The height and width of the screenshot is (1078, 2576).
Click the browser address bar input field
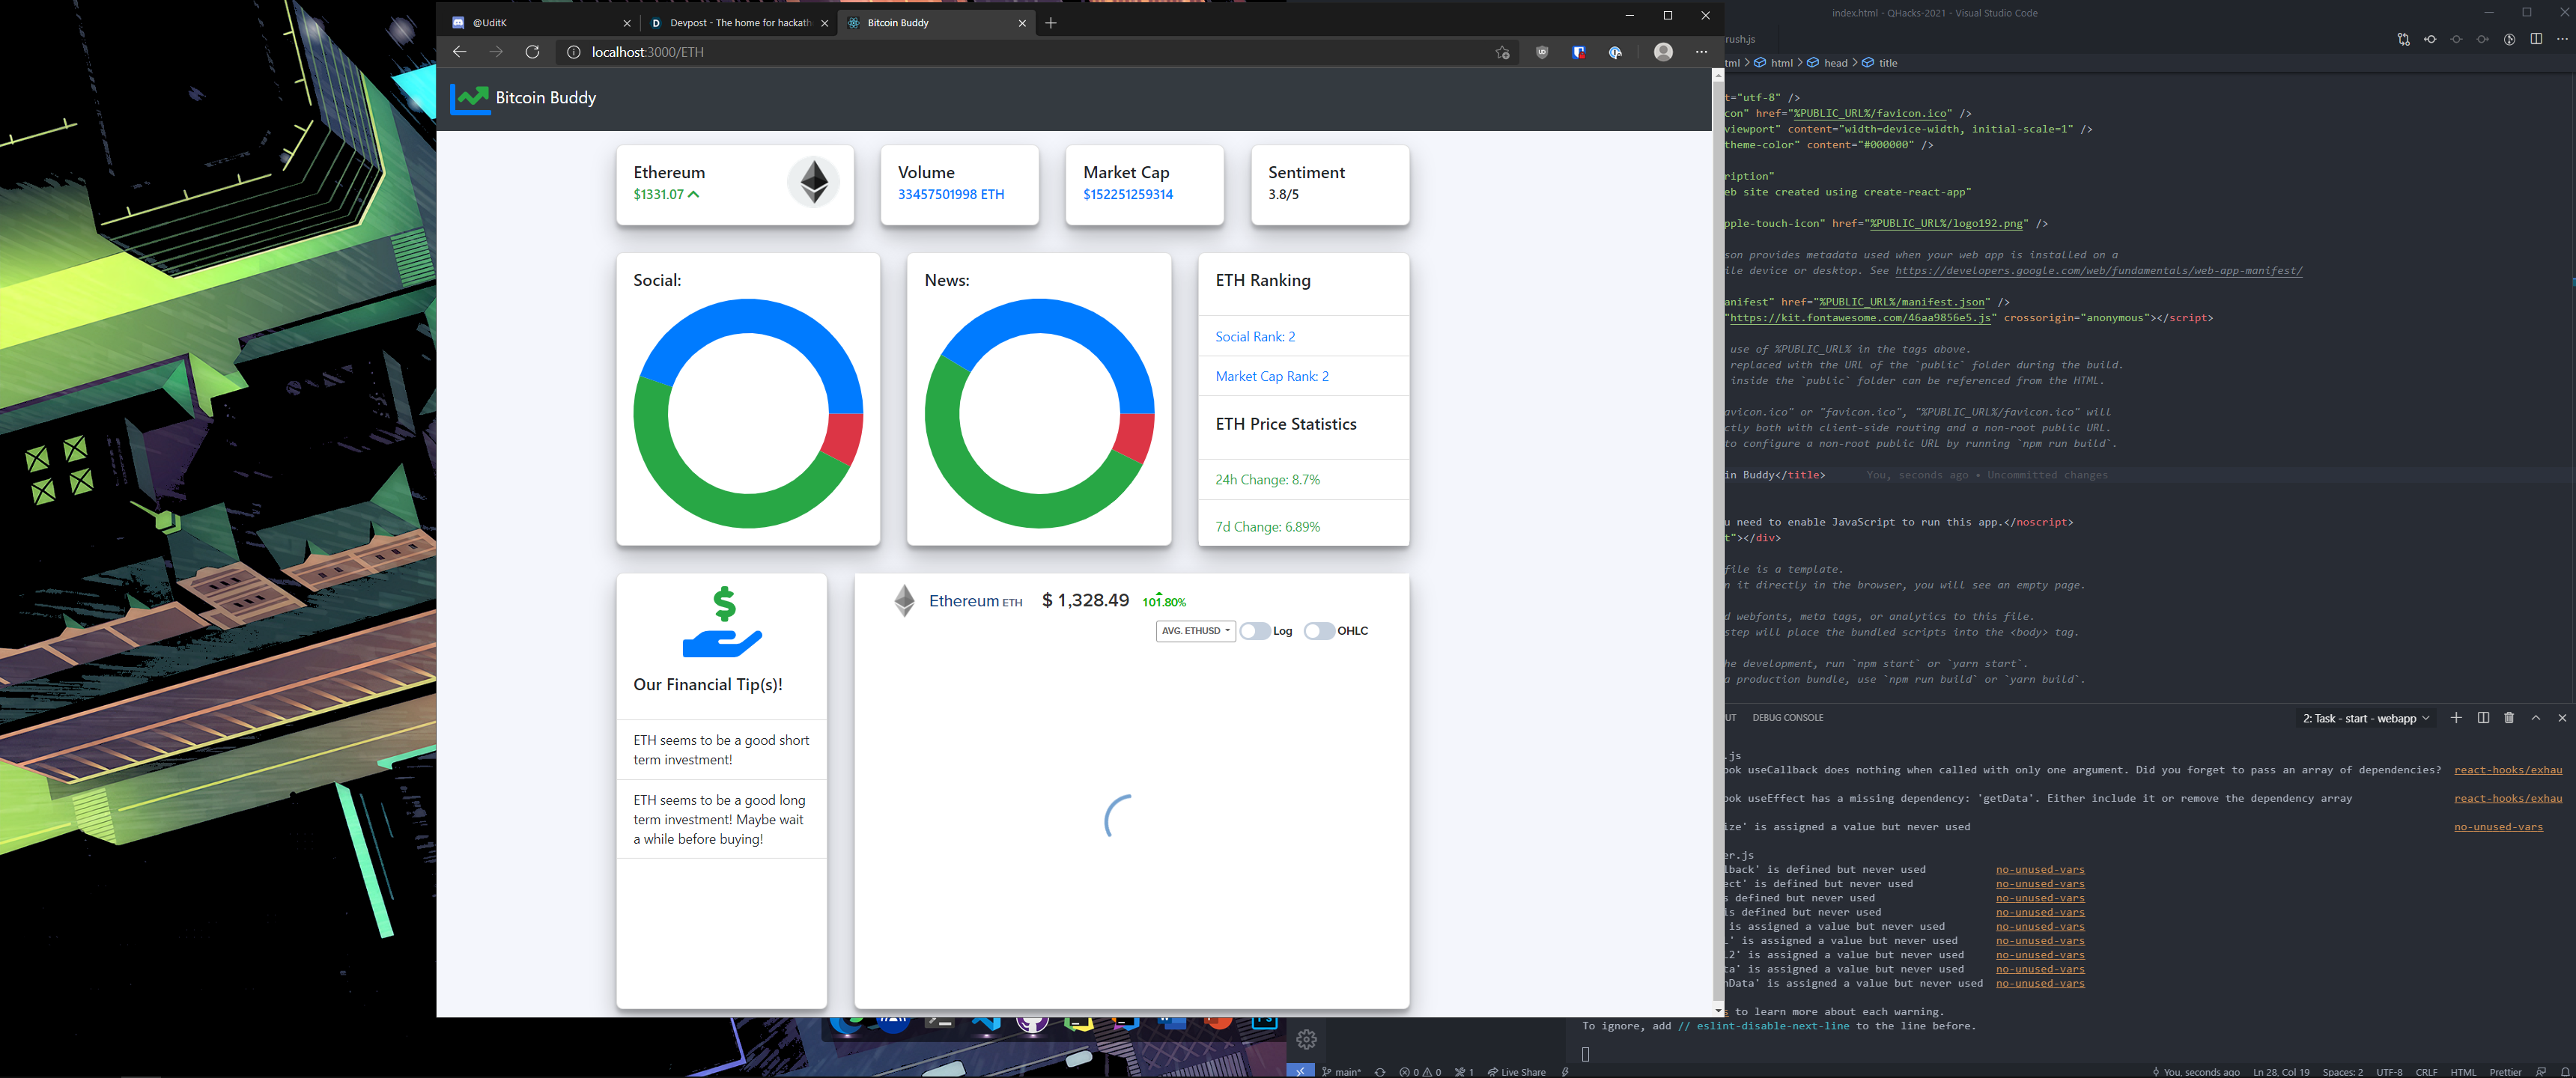pos(1033,51)
